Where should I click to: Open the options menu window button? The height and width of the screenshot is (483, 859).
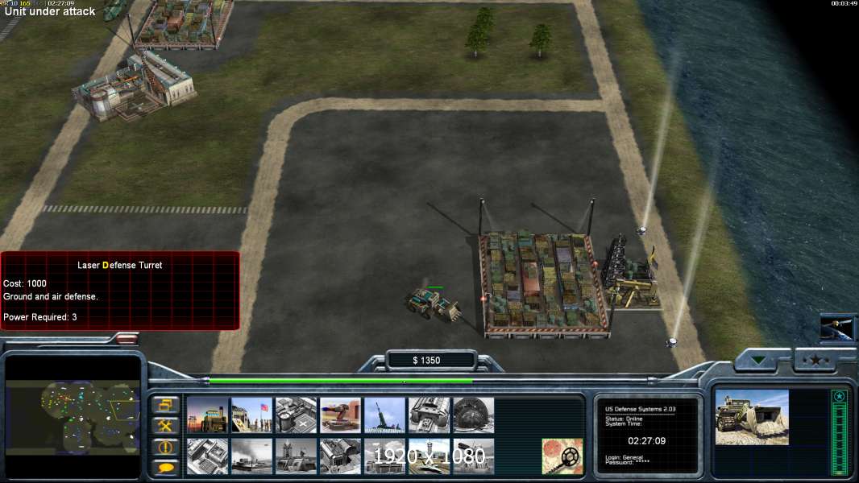165,406
